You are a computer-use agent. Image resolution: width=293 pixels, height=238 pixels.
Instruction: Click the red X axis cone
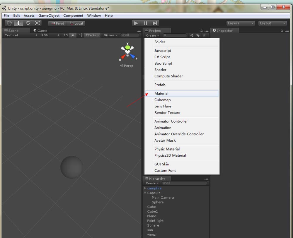click(123, 56)
